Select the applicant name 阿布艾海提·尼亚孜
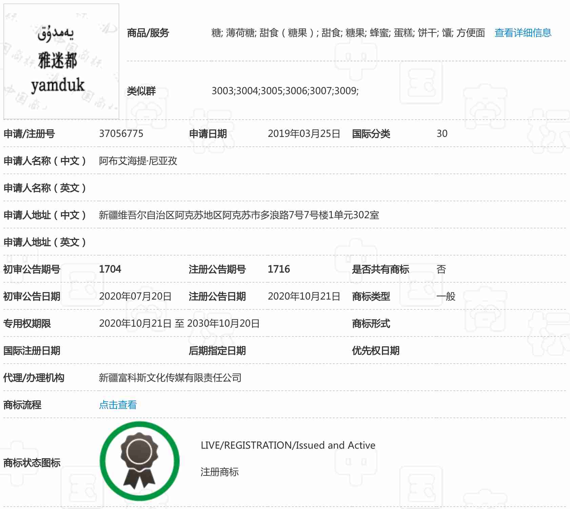Image resolution: width=570 pixels, height=509 pixels. (138, 161)
